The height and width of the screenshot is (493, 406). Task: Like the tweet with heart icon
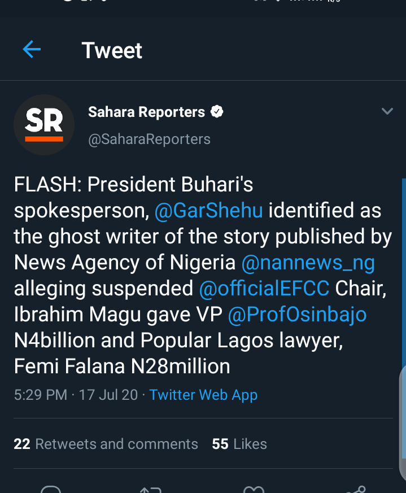click(x=254, y=489)
